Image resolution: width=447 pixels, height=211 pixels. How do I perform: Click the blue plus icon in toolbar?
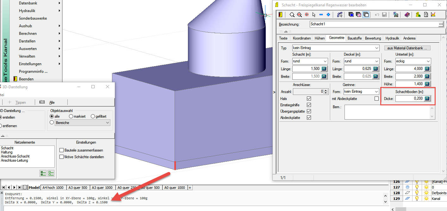click(328, 15)
